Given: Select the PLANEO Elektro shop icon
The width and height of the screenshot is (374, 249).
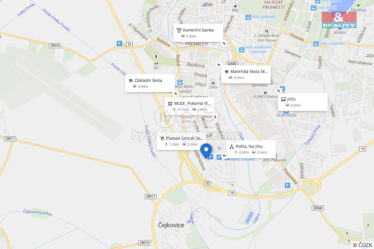Looking at the screenshot, I should point(265,92).
